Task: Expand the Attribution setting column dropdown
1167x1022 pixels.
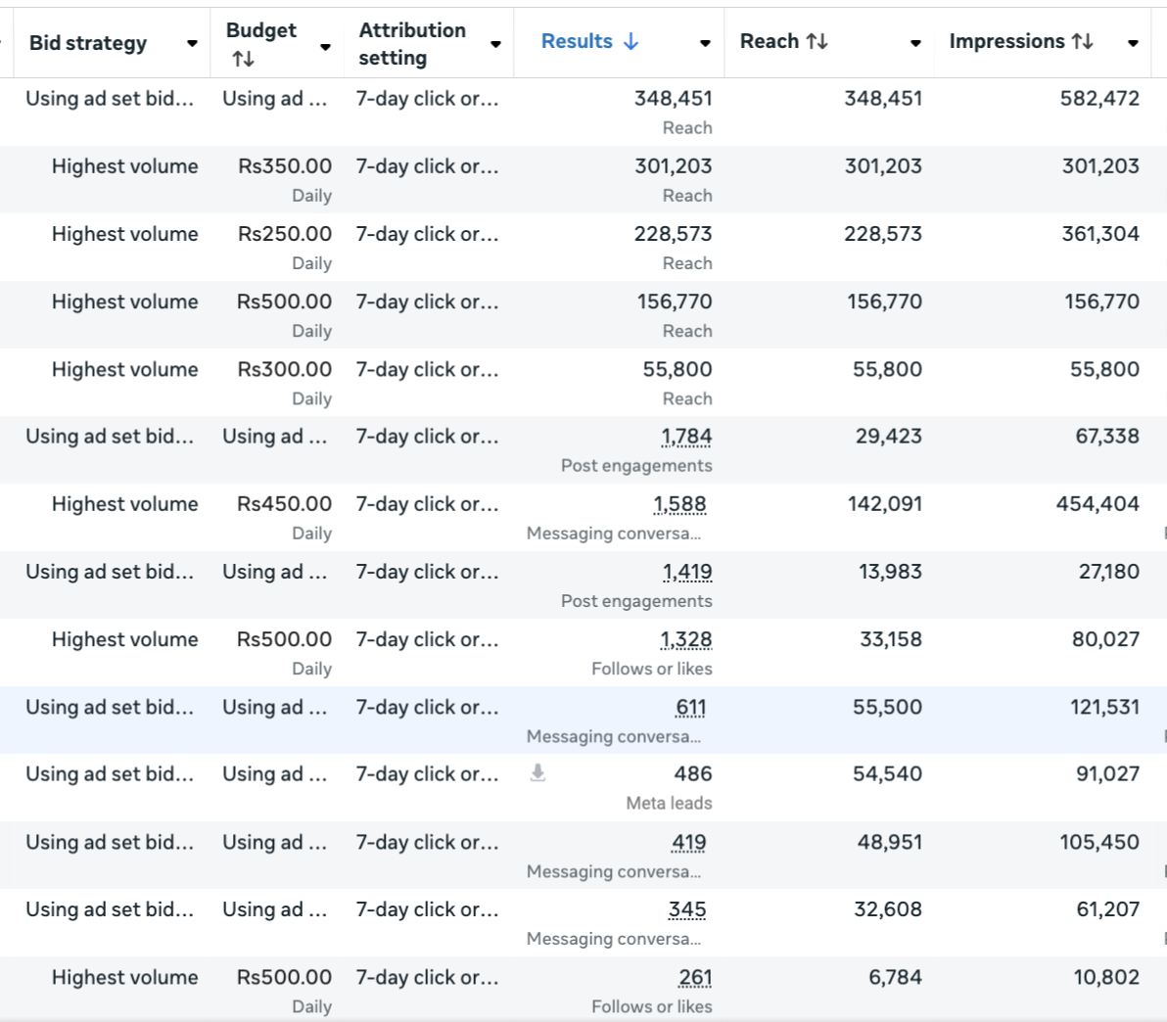Action: [495, 44]
